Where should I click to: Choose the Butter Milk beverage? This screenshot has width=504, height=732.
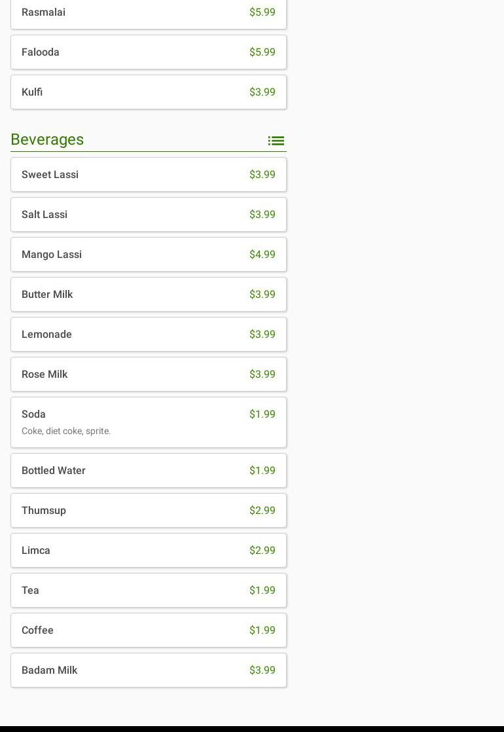click(149, 295)
